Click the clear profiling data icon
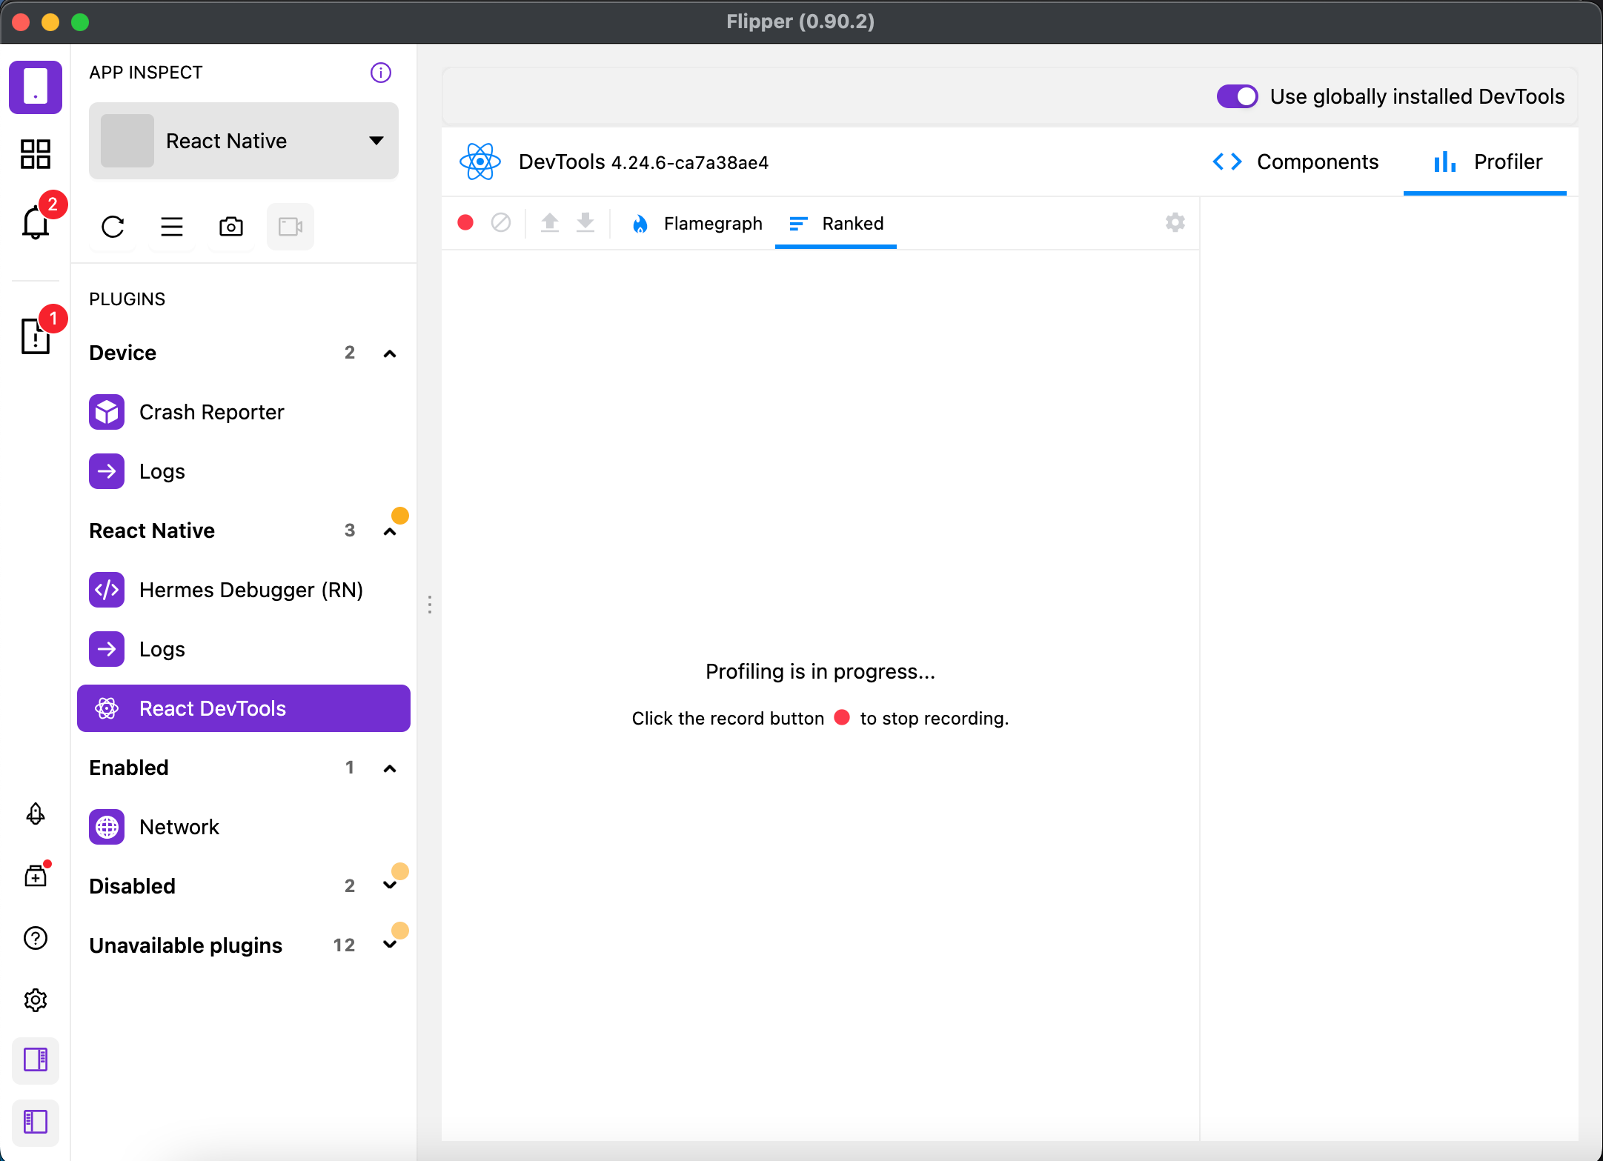Image resolution: width=1603 pixels, height=1161 pixels. tap(501, 222)
